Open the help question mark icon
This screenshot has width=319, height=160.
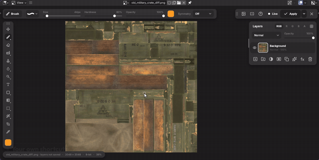260,14
